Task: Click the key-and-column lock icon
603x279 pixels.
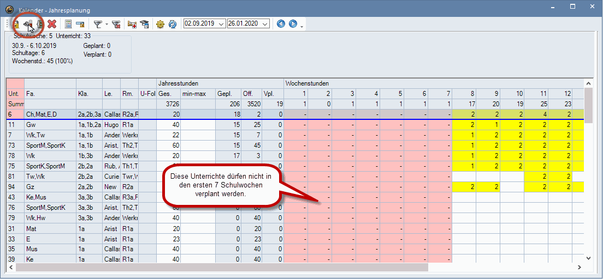Action: point(28,24)
